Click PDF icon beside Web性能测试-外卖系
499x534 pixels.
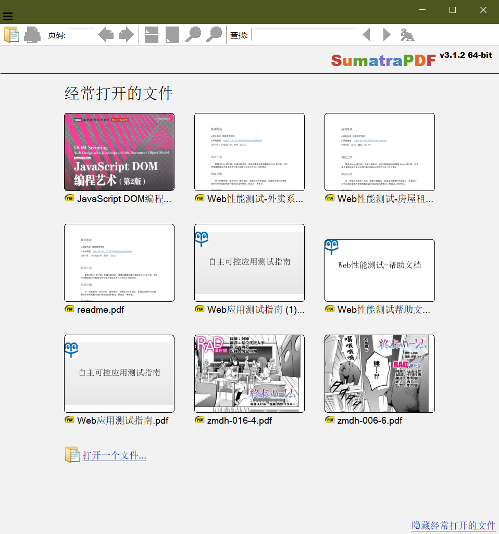point(199,198)
